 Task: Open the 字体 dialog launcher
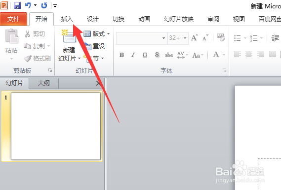click(x=224, y=70)
